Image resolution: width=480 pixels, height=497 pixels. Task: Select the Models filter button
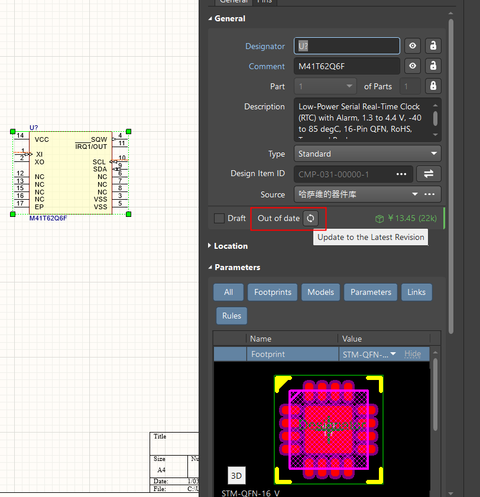(320, 293)
